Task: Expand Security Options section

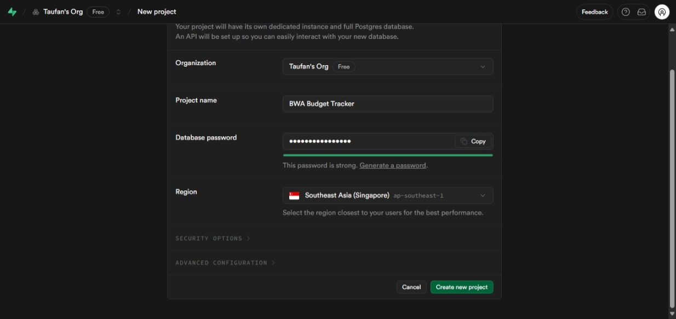Action: 213,239
